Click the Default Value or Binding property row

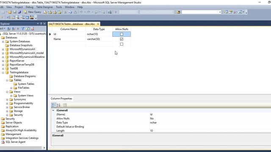tap(161, 127)
